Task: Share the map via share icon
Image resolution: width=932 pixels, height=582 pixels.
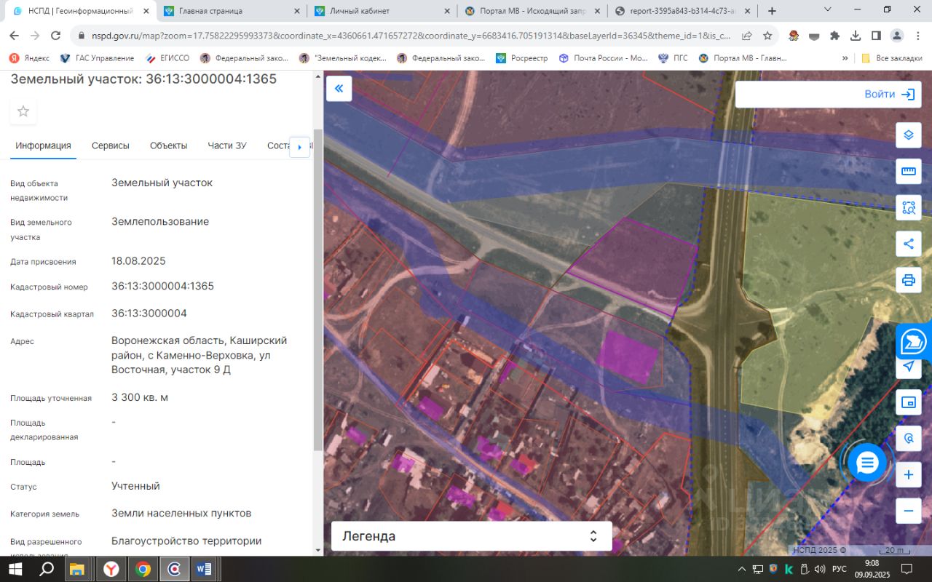Action: tap(908, 244)
